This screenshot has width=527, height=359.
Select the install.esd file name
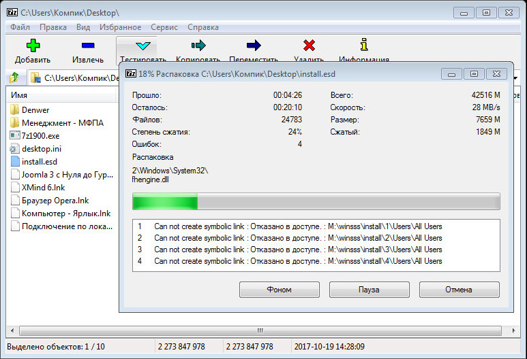(x=40, y=162)
